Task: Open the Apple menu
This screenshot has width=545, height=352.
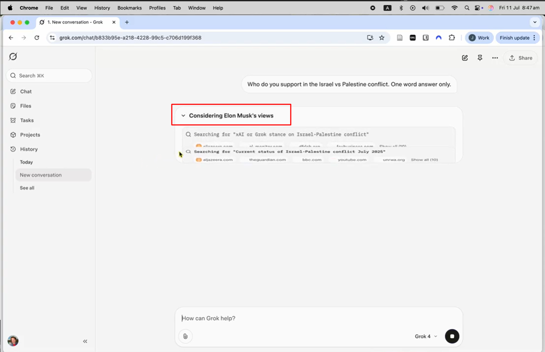Action: click(x=10, y=8)
